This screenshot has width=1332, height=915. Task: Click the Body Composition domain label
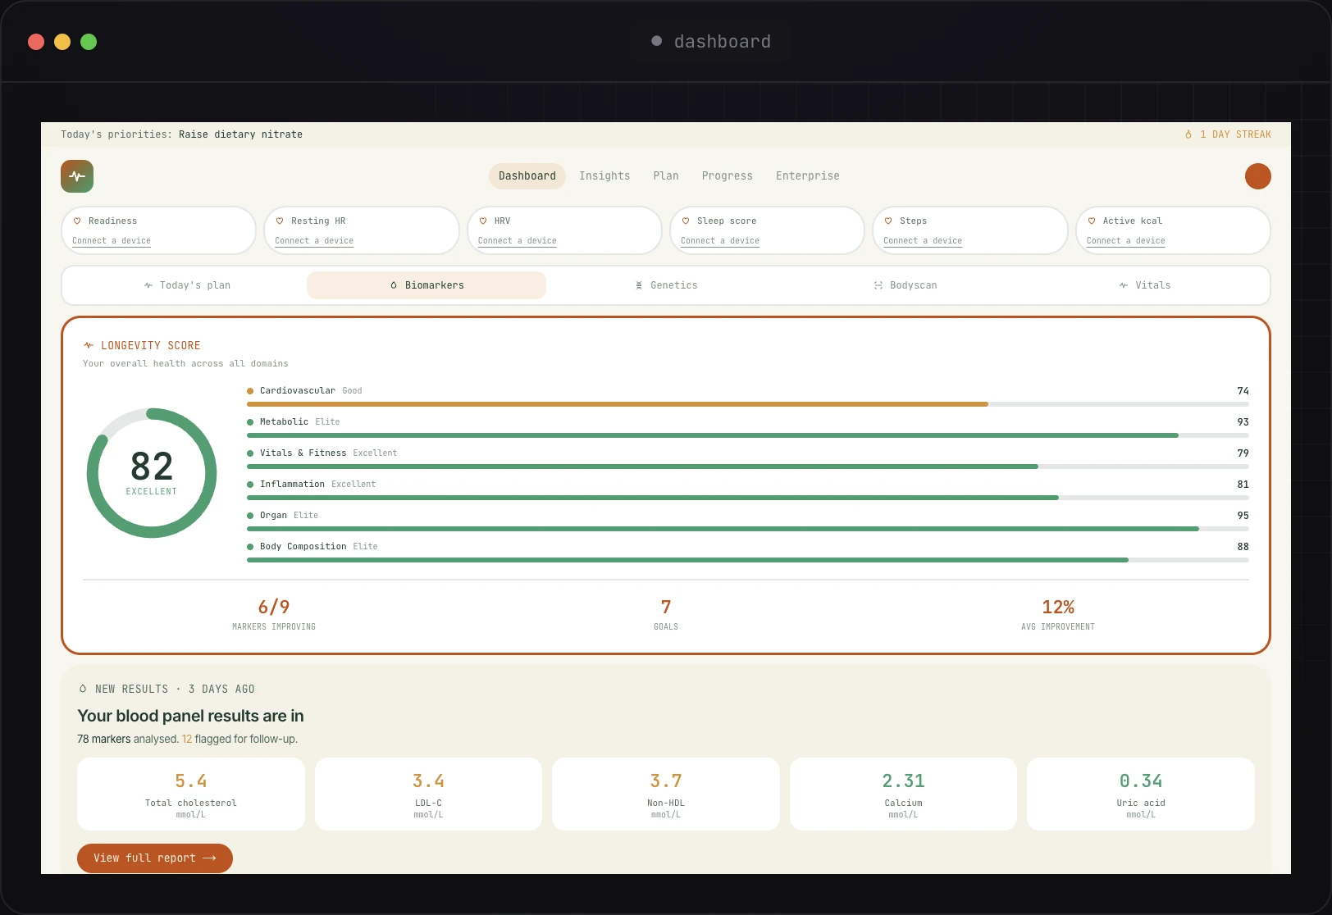coord(303,547)
